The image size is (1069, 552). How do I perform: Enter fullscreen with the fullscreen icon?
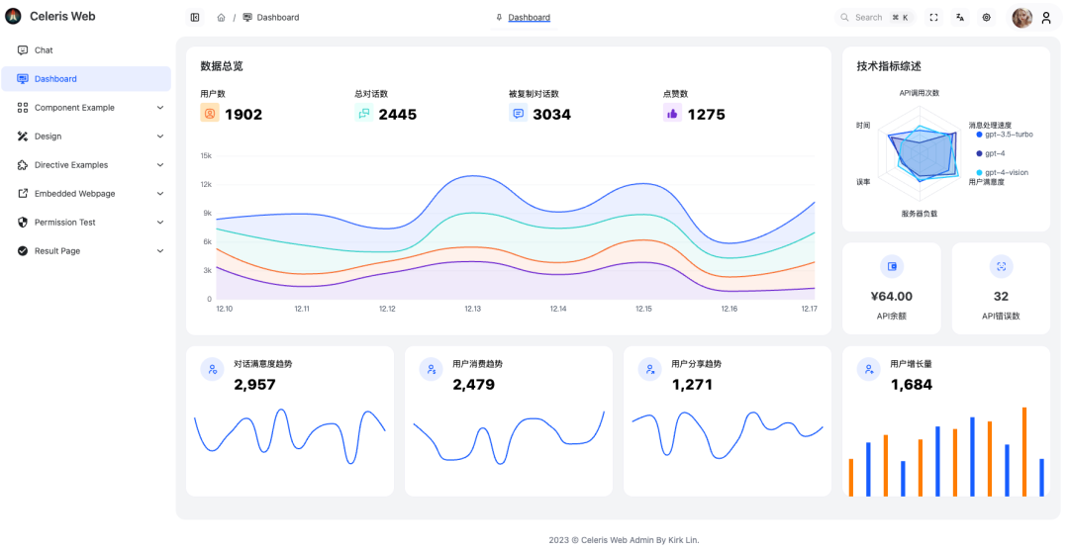click(x=934, y=18)
